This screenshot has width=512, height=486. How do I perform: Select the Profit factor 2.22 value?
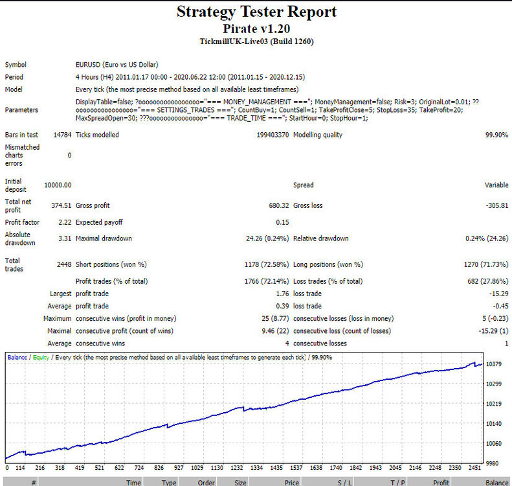pos(65,222)
